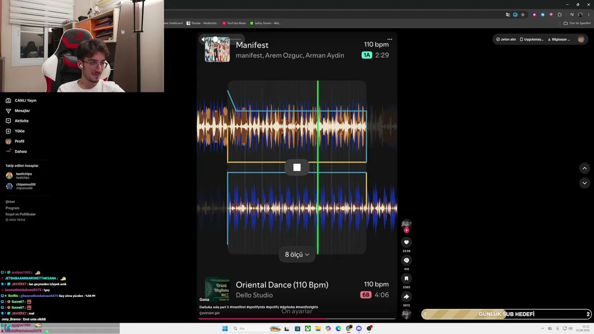Open the 8 ölçü dropdown
The image size is (594, 334).
click(297, 254)
